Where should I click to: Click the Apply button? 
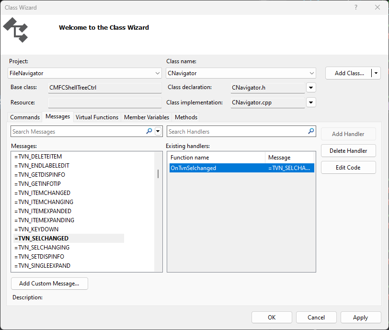(x=361, y=318)
